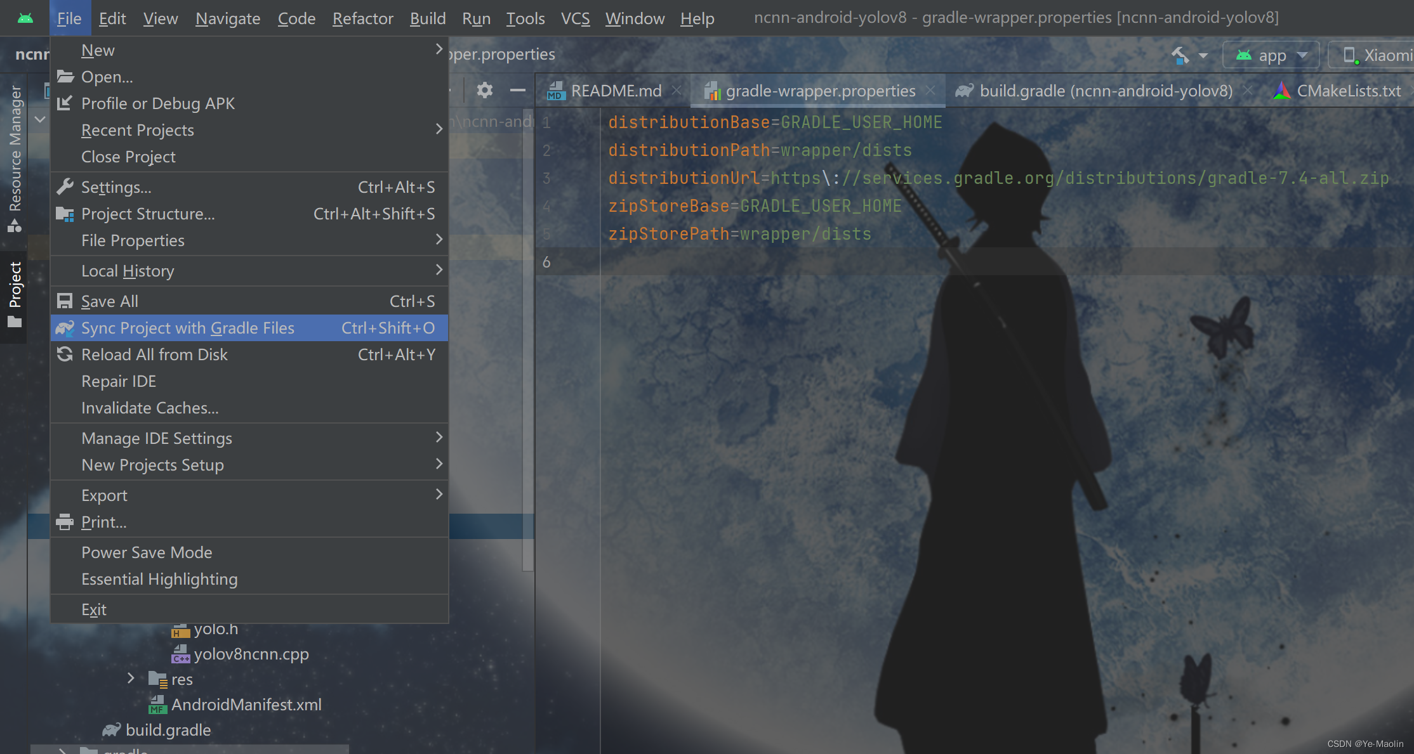Expand the Local History submenu
This screenshot has width=1414, height=754.
coord(249,271)
